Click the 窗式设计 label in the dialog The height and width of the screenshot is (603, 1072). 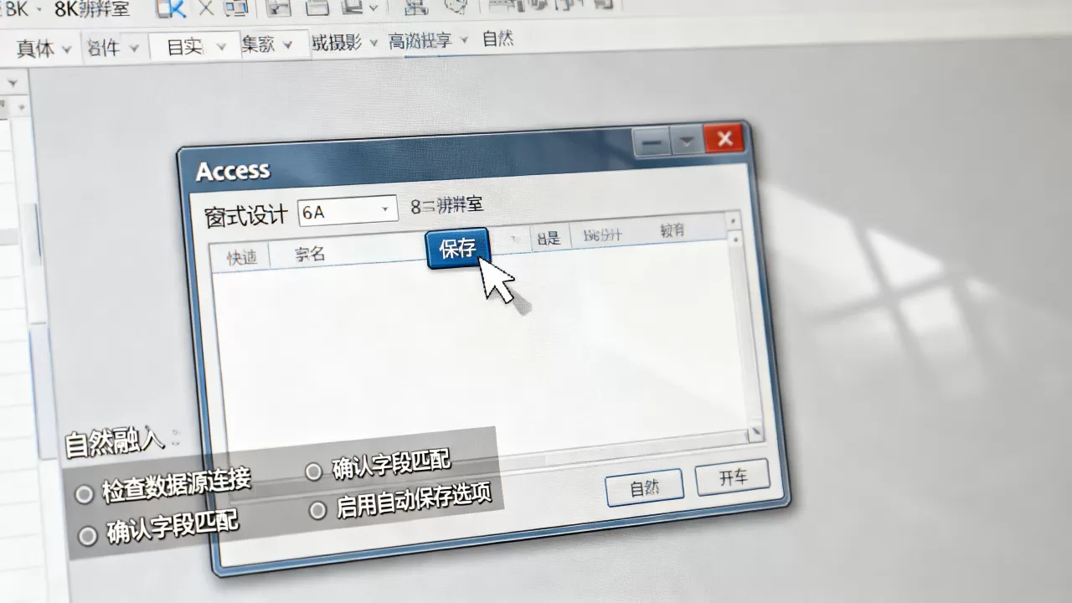point(246,215)
